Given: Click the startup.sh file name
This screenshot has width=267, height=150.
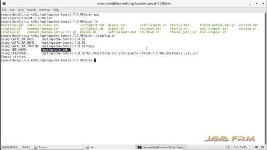Looking at the screenshot, I should coord(179,29).
